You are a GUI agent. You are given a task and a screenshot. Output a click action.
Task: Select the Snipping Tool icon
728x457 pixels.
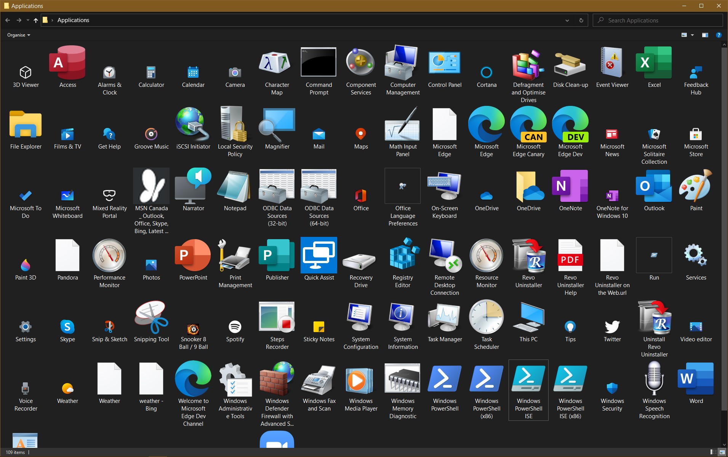[151, 317]
